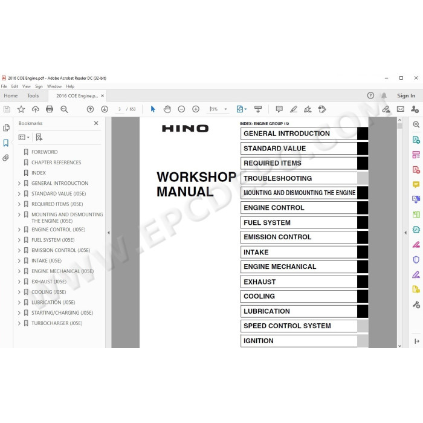Image resolution: width=423 pixels, height=423 pixels.
Task: Go to previous page arrow
Action: click(90, 109)
